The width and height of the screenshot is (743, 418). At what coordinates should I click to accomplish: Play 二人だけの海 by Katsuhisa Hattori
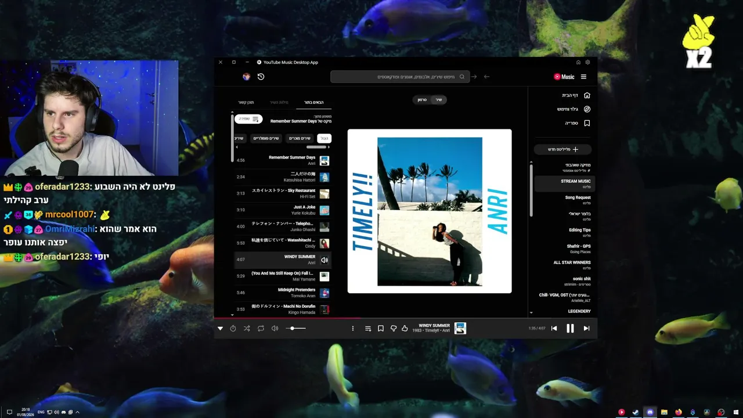pos(283,177)
